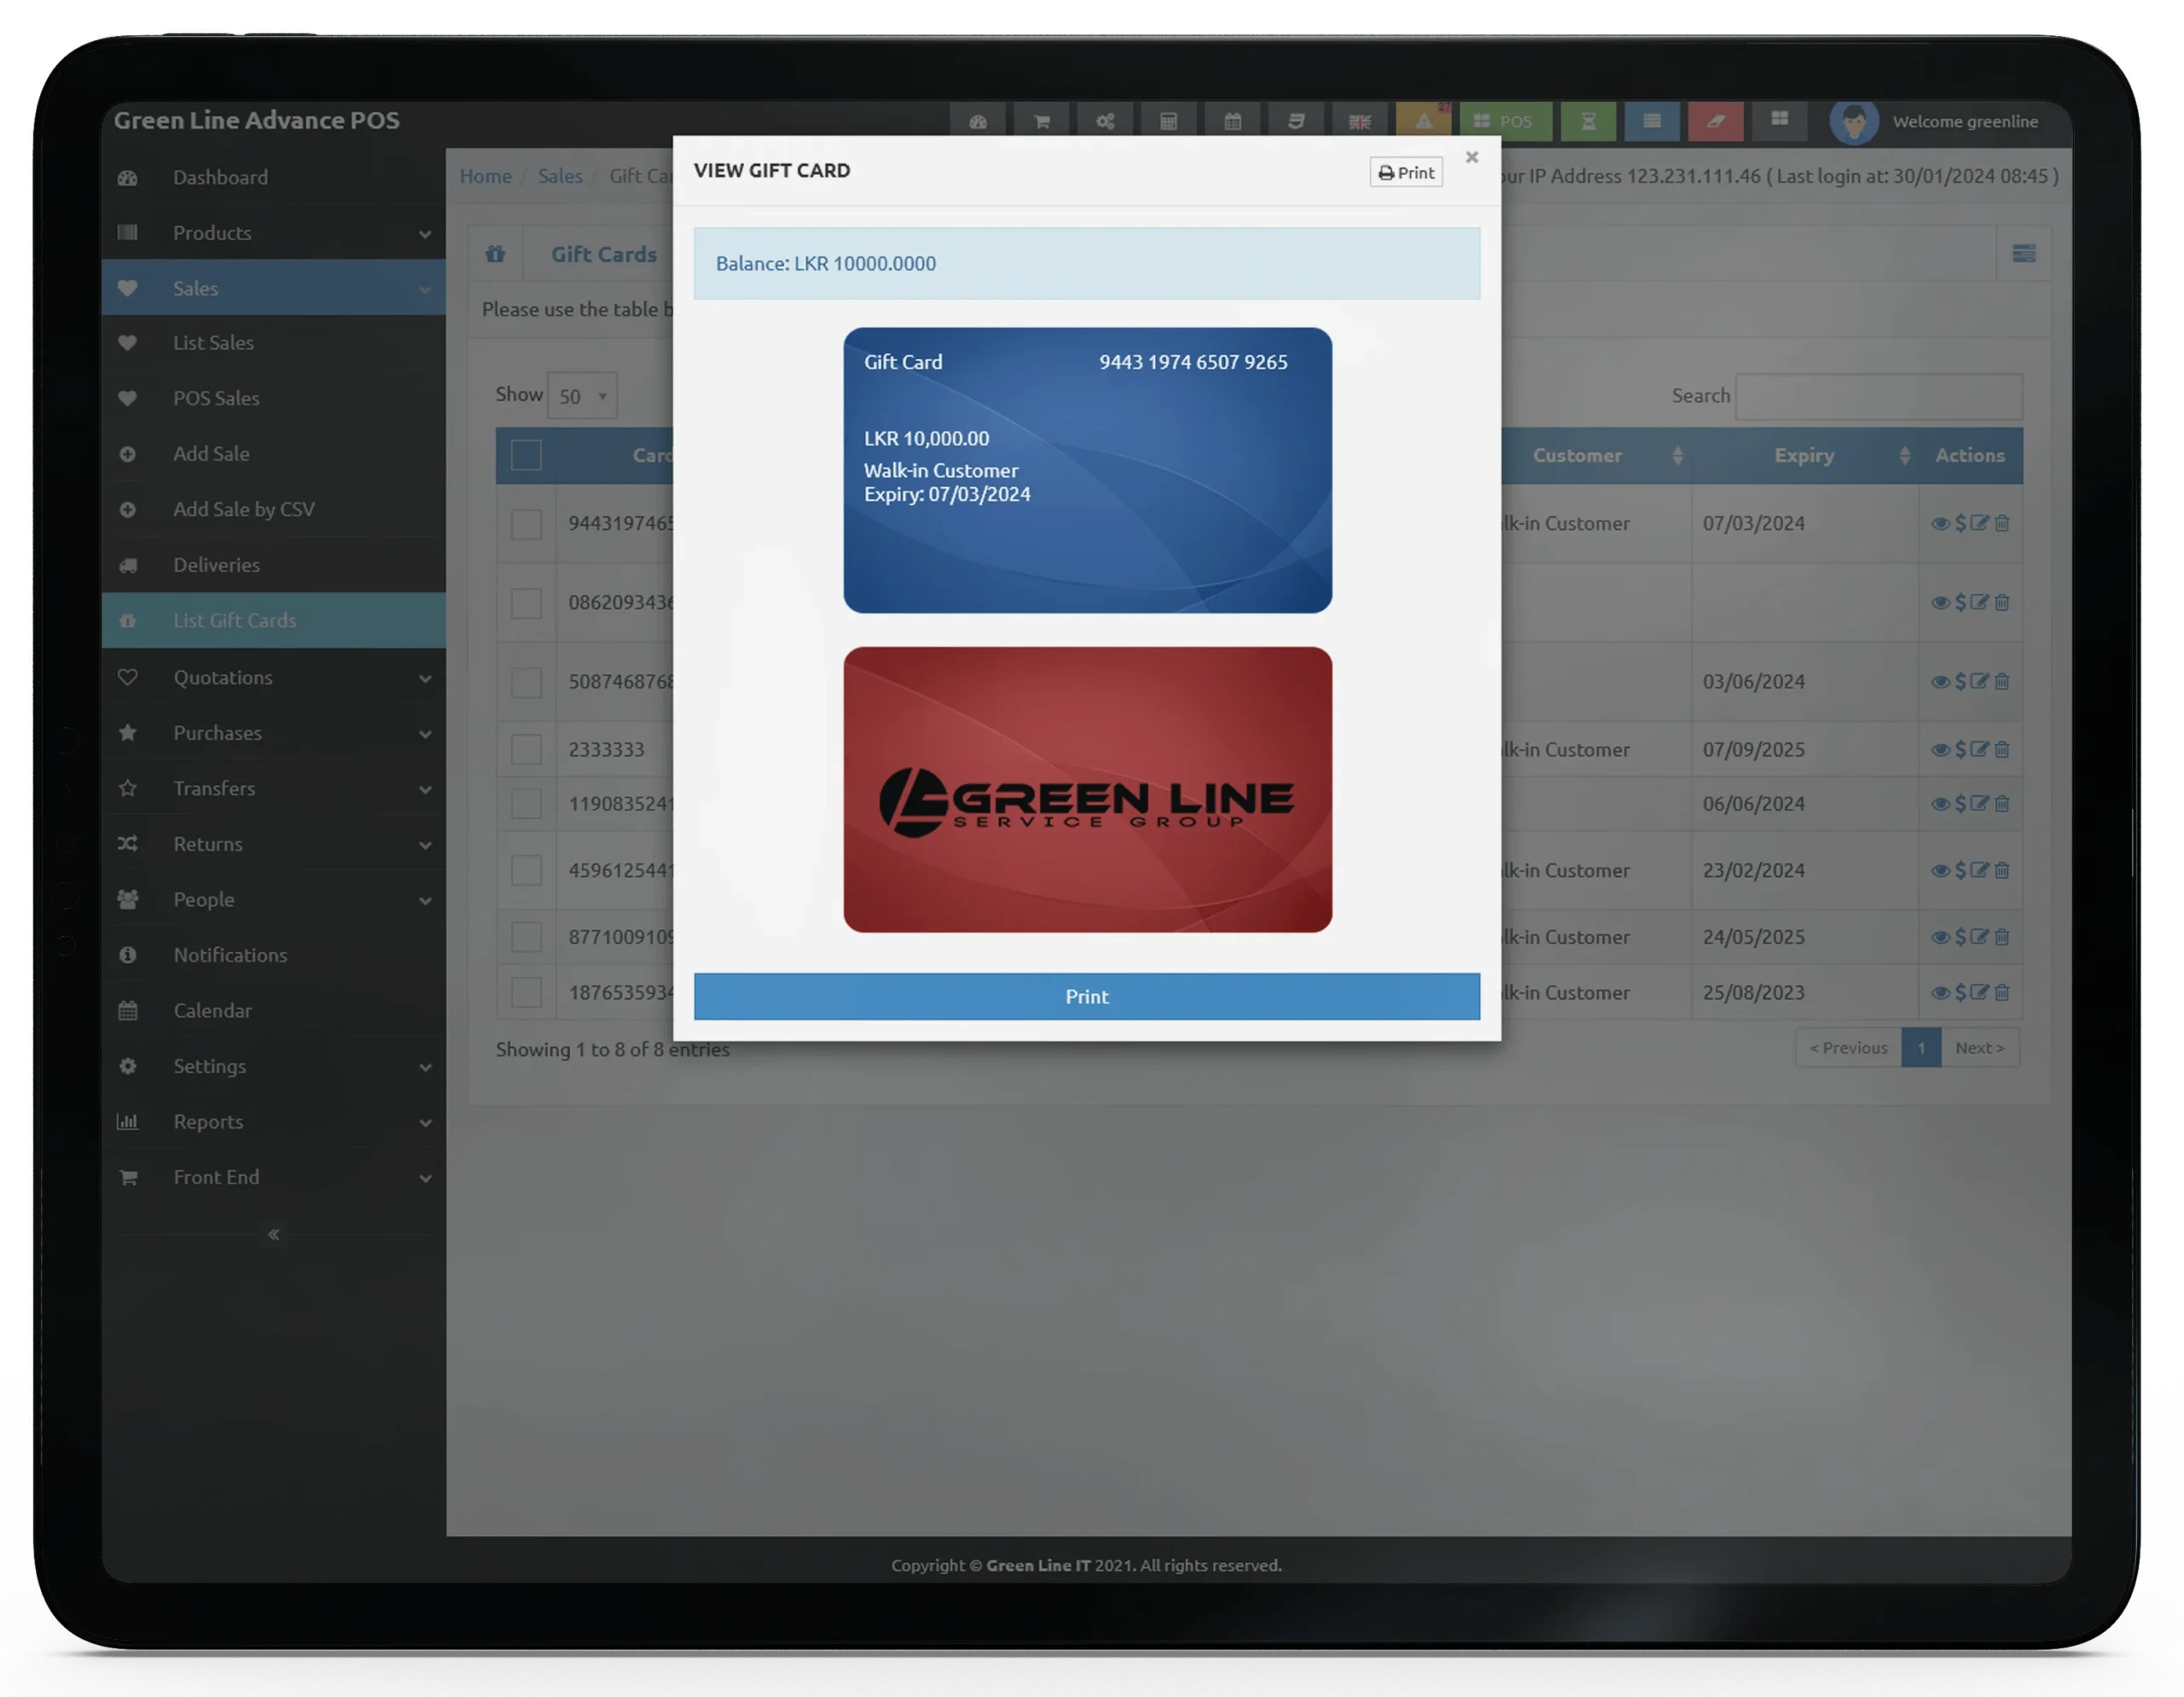Click into the Search input field
Screen dimensions: 2184x1697
(1878, 397)
